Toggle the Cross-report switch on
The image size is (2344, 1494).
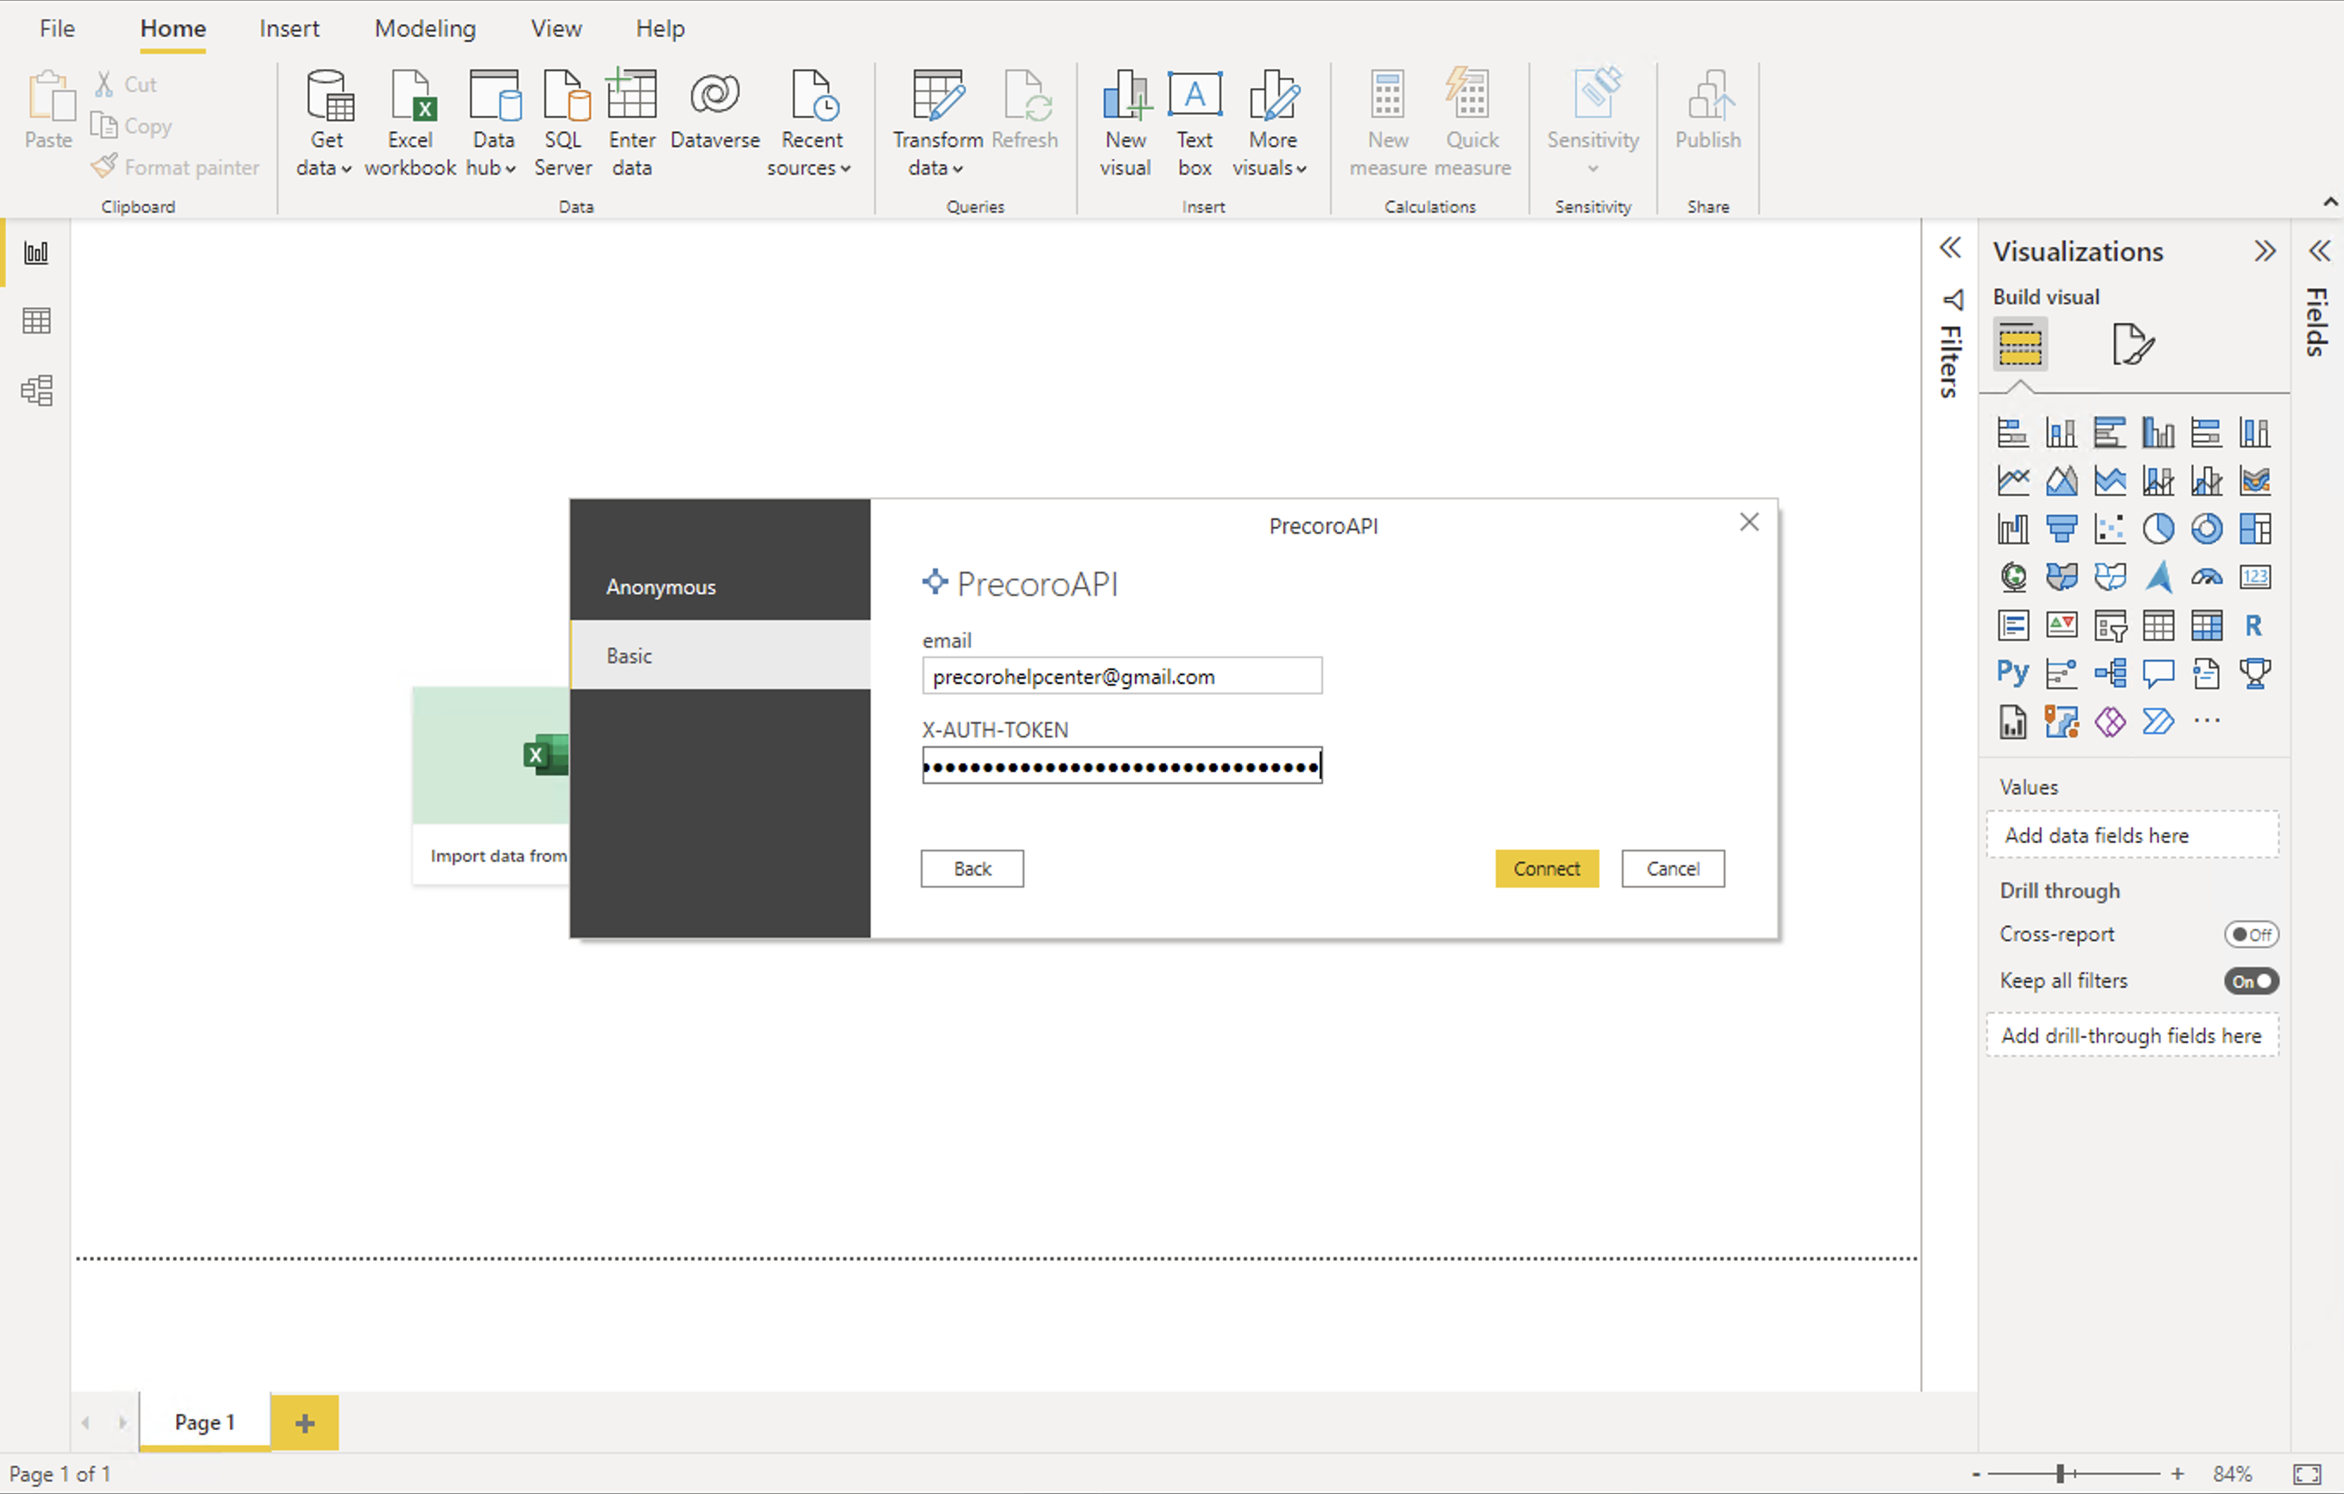(2251, 934)
